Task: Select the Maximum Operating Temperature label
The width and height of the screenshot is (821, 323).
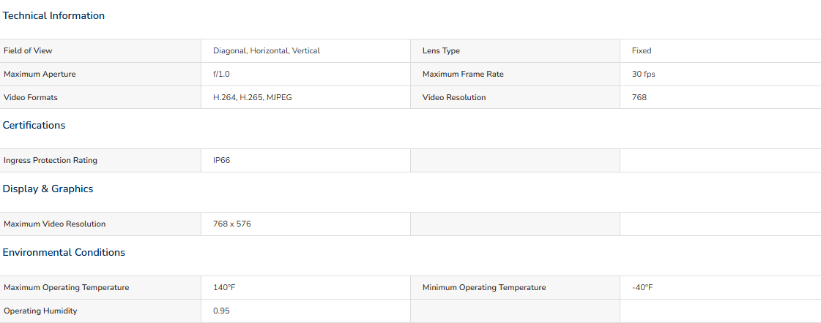Action: [x=66, y=287]
